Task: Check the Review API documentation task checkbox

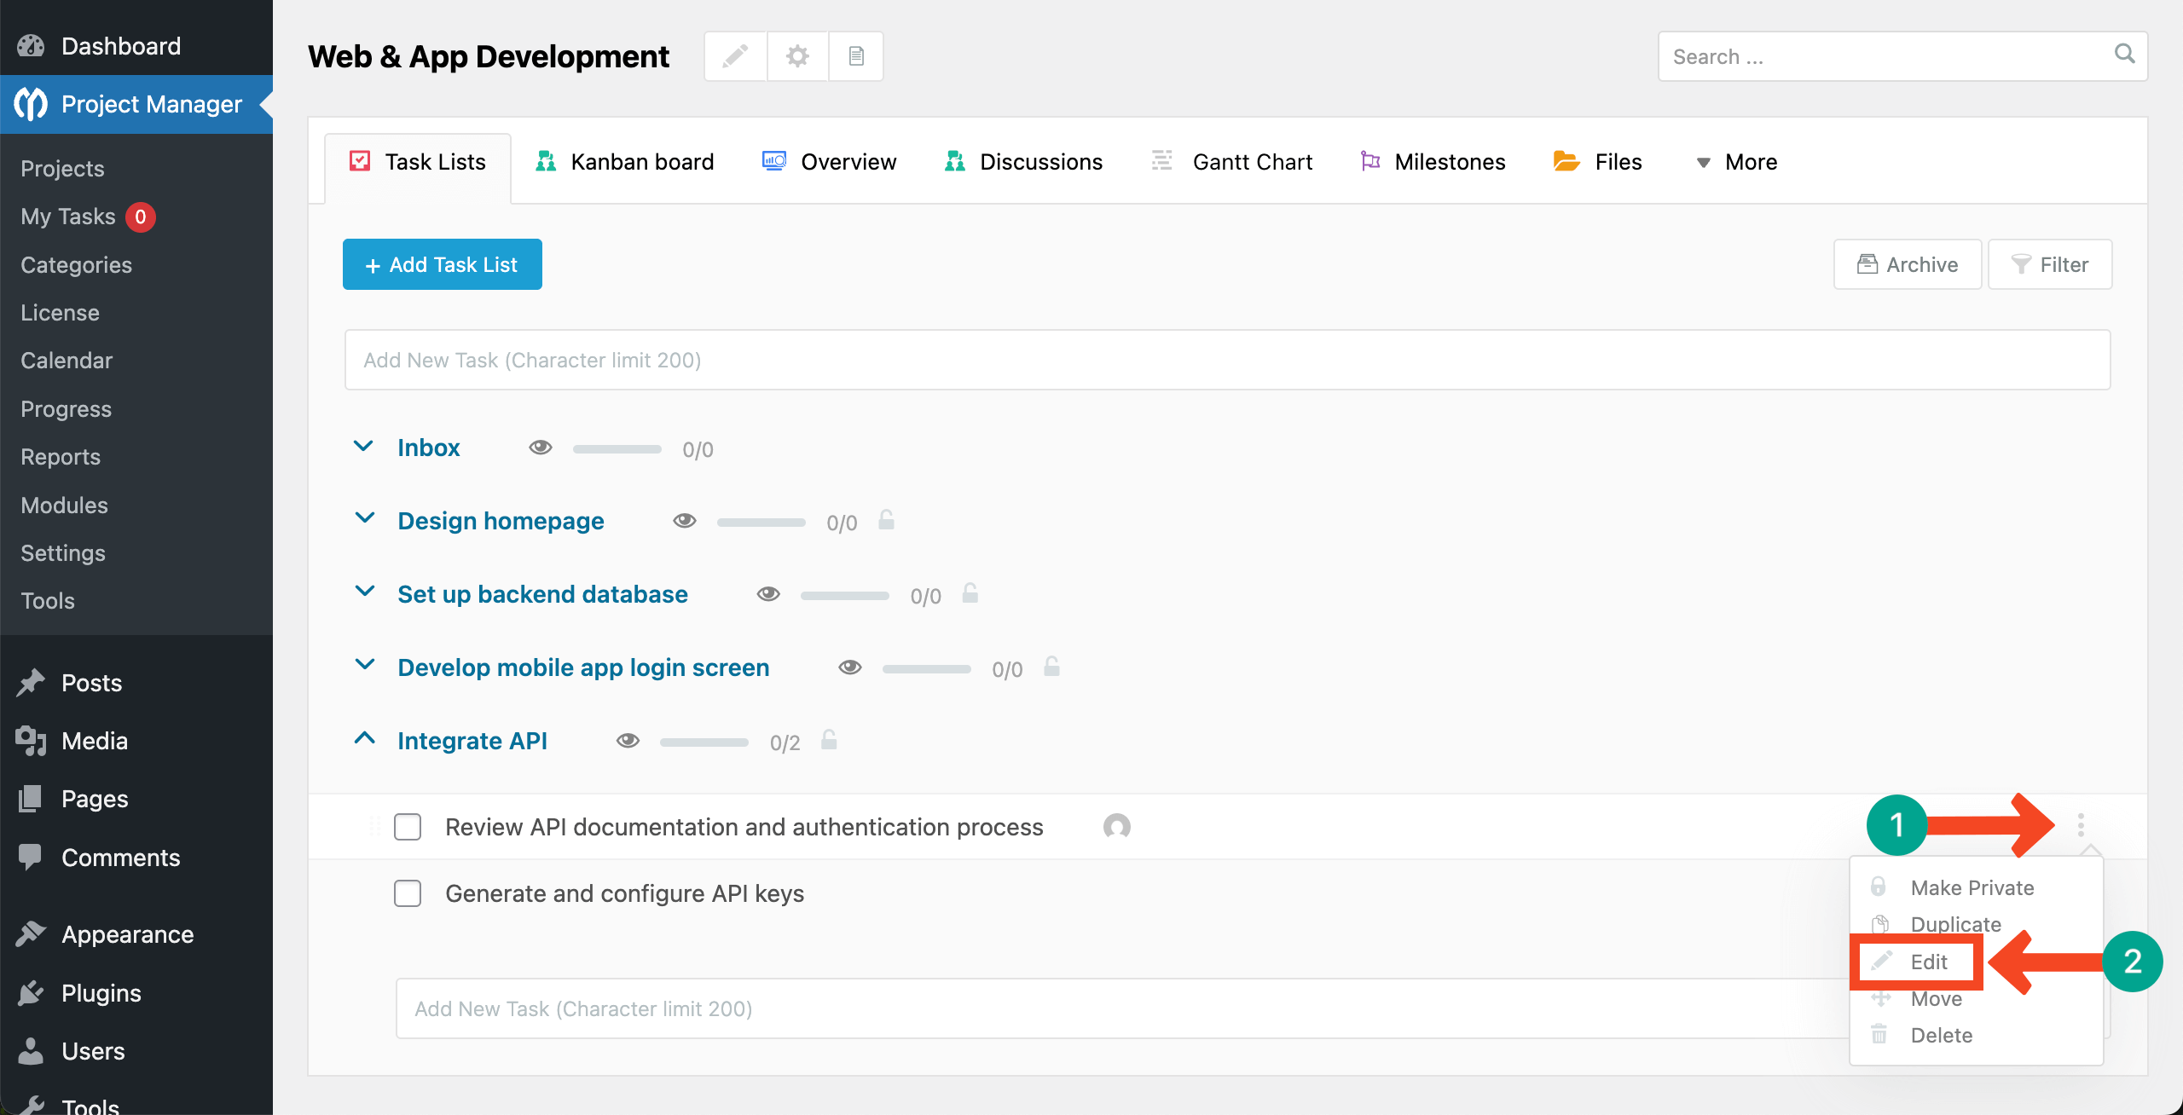Action: point(408,826)
